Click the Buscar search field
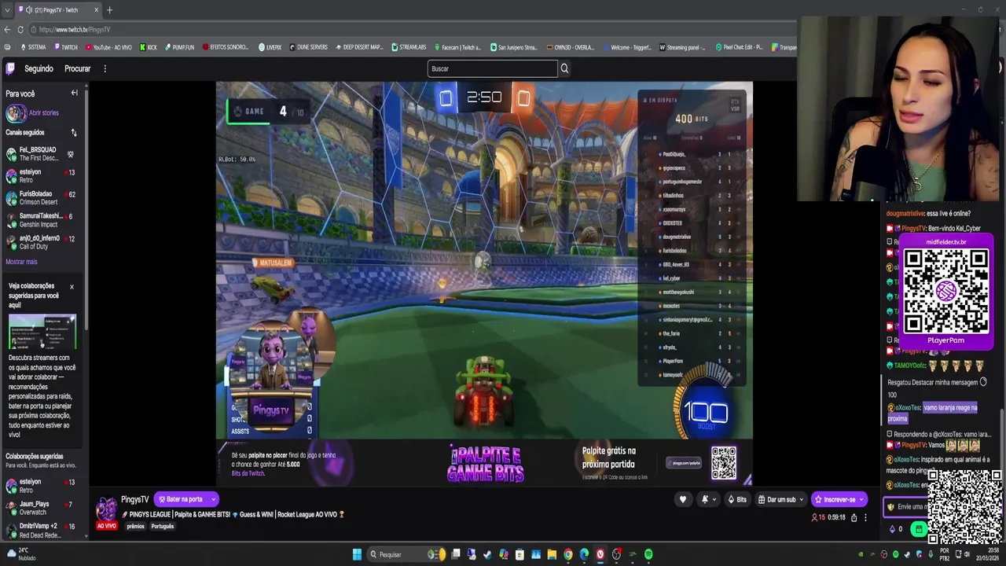The width and height of the screenshot is (1006, 566). tap(492, 68)
